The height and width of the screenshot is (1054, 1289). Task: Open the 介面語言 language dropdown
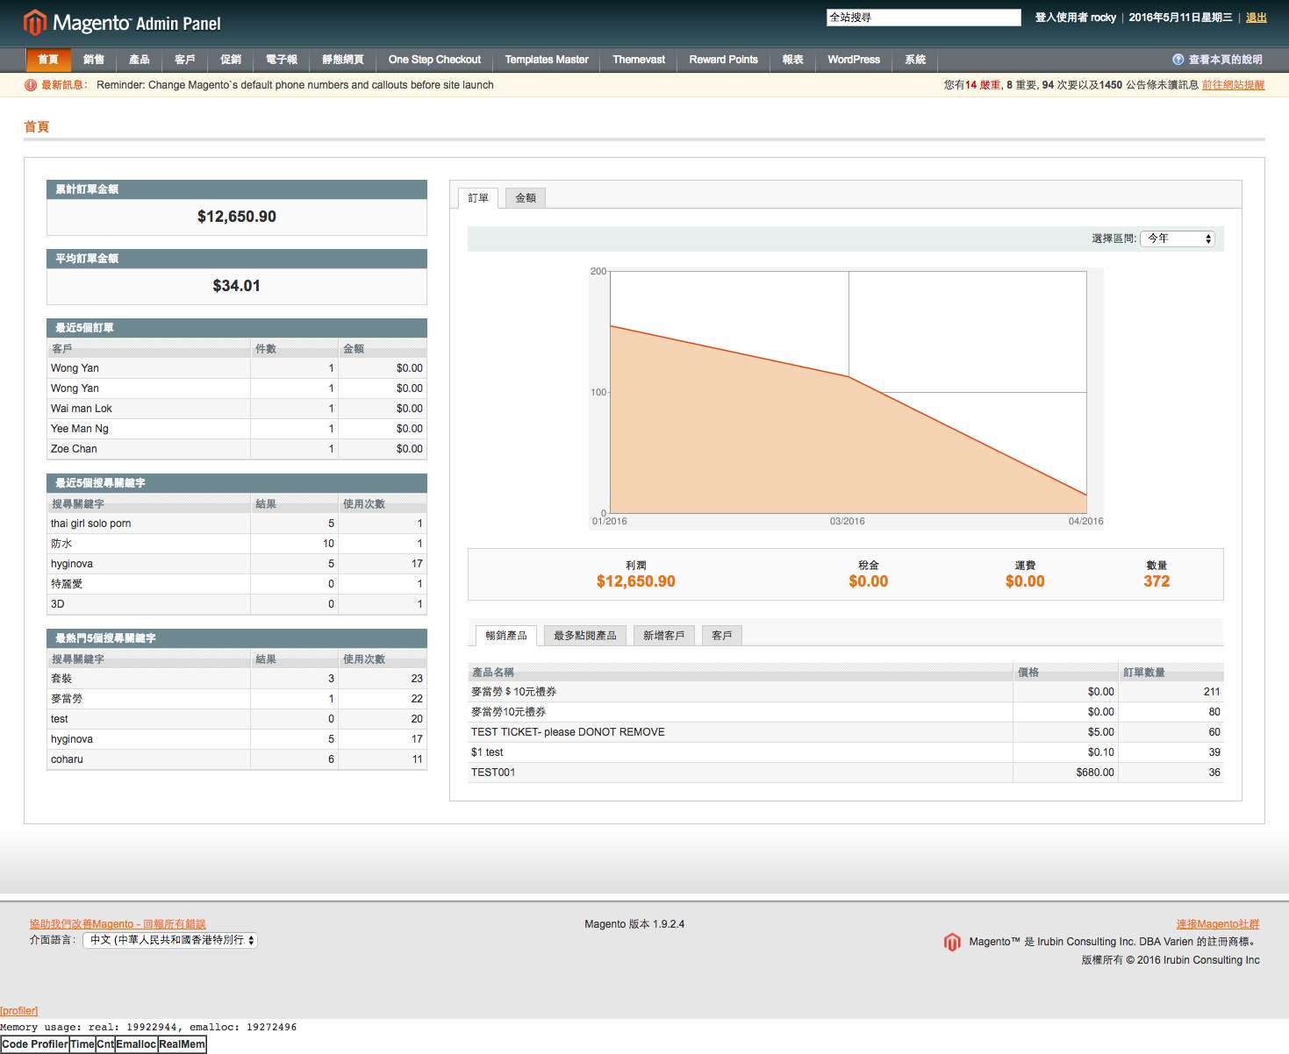click(169, 940)
